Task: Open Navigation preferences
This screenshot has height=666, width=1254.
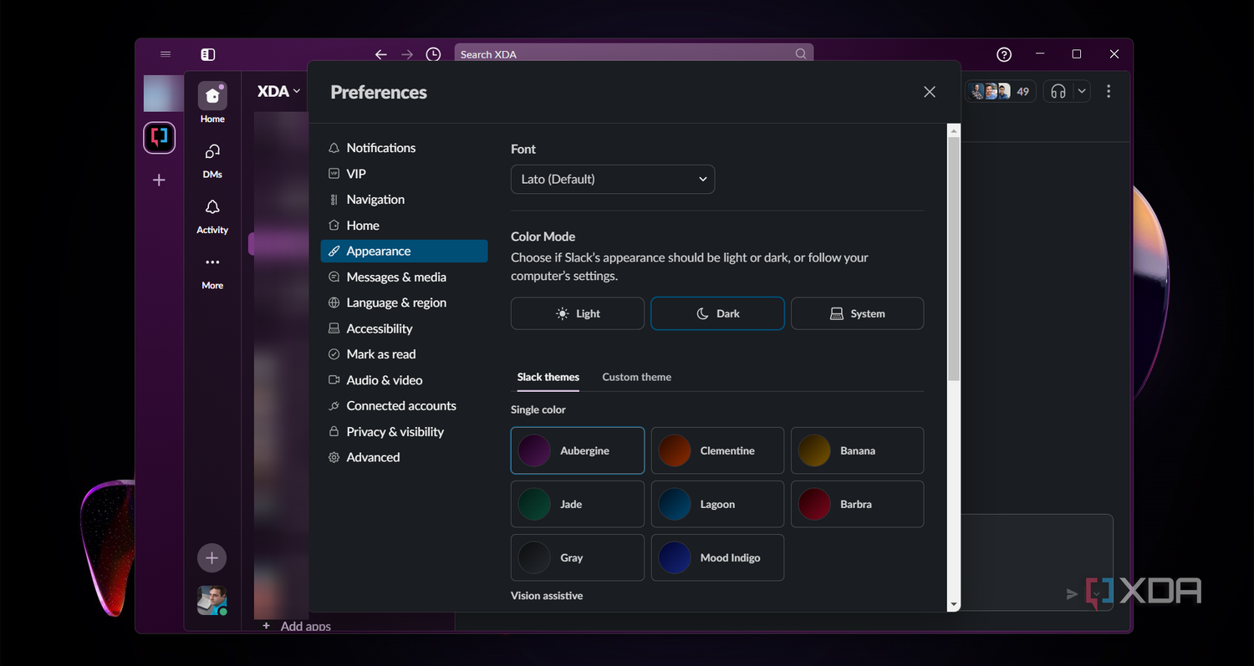Action: [405, 200]
